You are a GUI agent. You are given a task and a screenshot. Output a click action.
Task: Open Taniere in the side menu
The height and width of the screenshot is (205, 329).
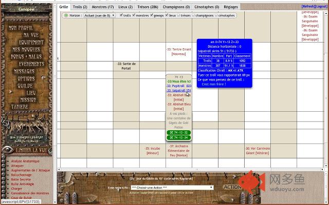[x=20, y=107]
